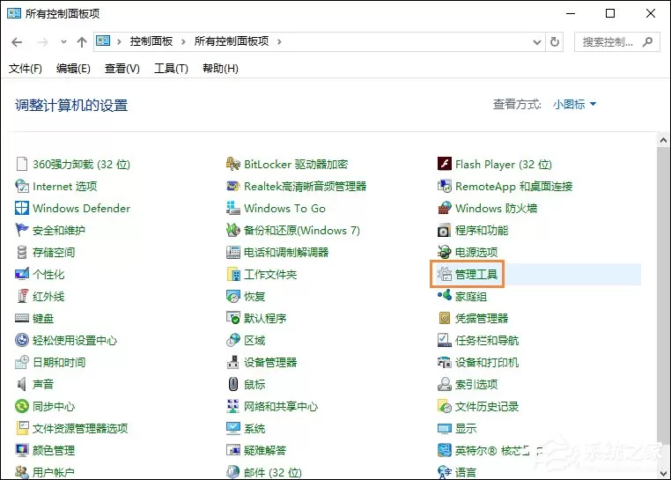This screenshot has height=480, width=671.
Task: Open the 设备管理器 icon
Action: (233, 362)
